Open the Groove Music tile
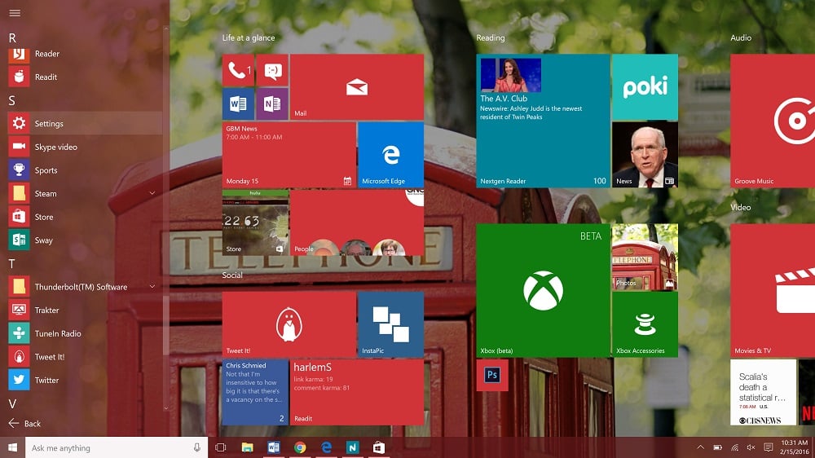The width and height of the screenshot is (815, 458). [x=773, y=121]
